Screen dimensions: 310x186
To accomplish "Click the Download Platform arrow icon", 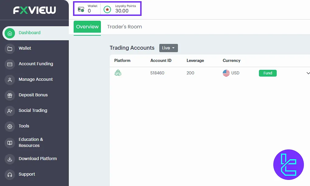I will (10, 159).
